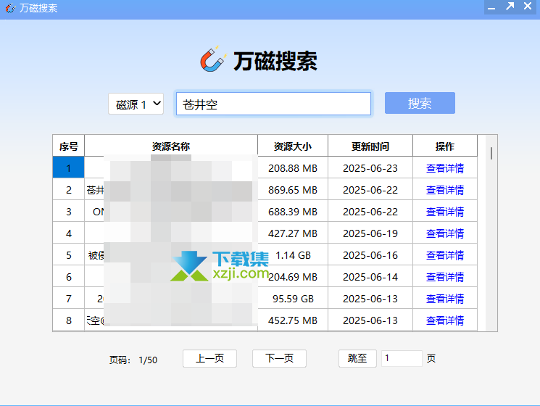The image size is (540, 406).
Task: Select row number 3 cell
Action: (x=69, y=211)
